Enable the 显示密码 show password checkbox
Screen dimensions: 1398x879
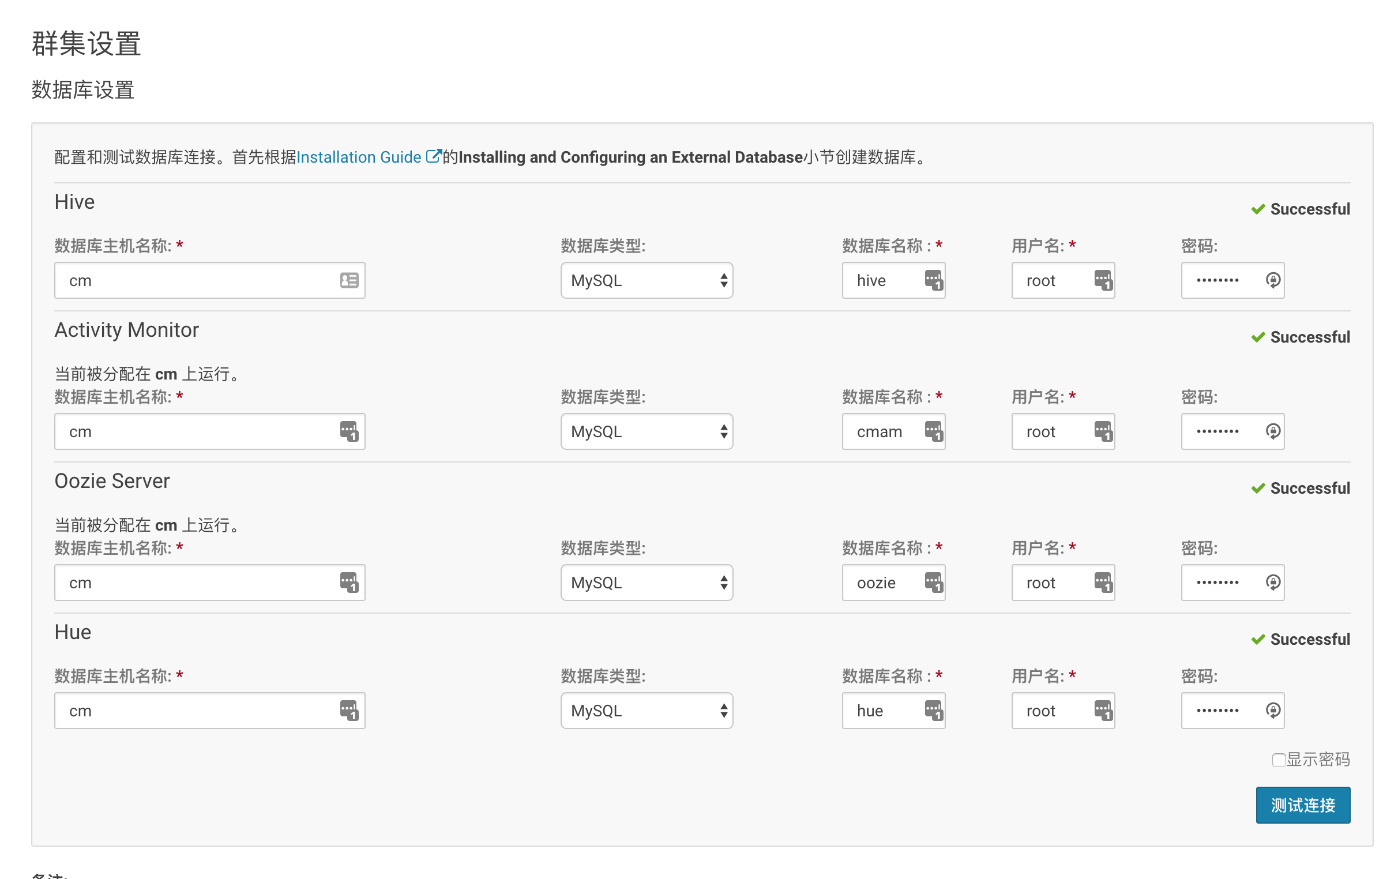(x=1278, y=760)
